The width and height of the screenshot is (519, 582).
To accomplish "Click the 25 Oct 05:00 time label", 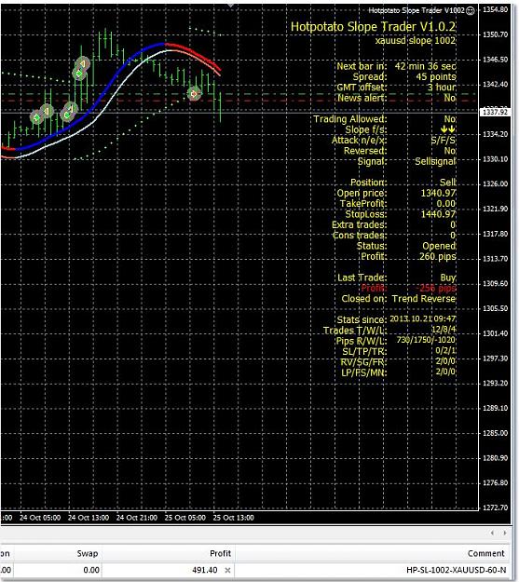I will pyautogui.click(x=185, y=518).
